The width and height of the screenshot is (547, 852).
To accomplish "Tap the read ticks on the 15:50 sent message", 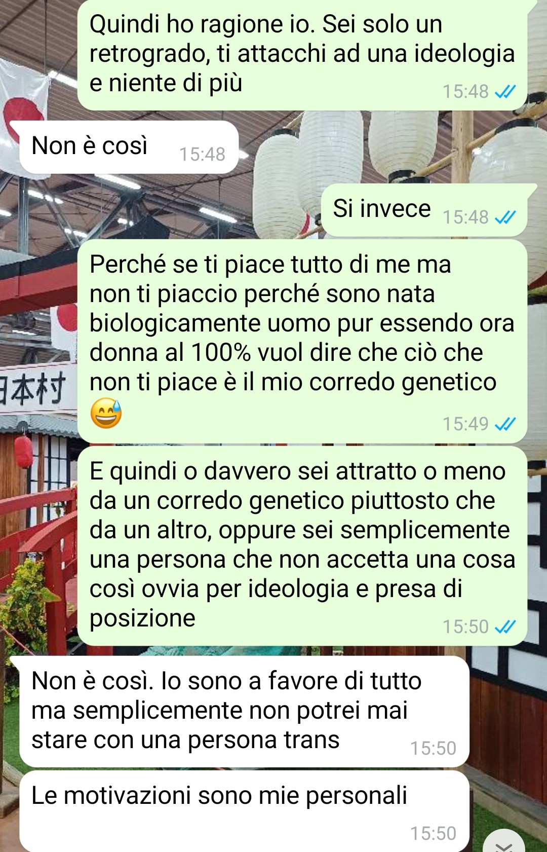I will pyautogui.click(x=505, y=627).
